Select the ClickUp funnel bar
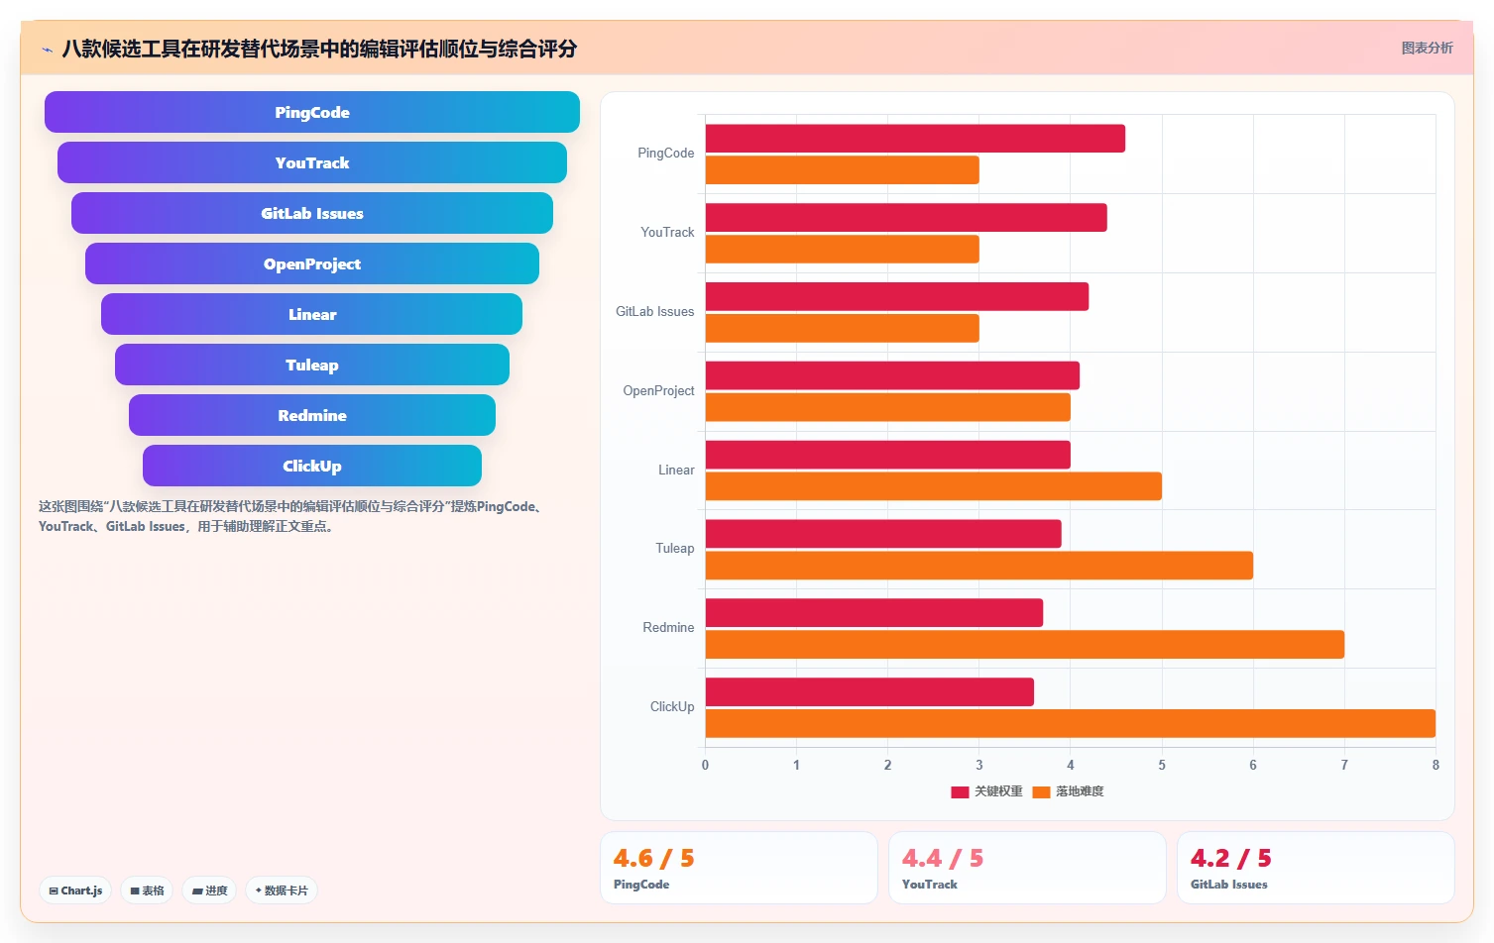This screenshot has height=943, width=1494. [312, 466]
